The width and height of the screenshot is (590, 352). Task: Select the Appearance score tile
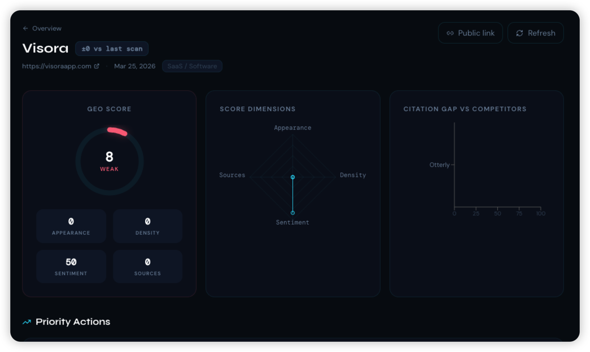[x=71, y=226]
